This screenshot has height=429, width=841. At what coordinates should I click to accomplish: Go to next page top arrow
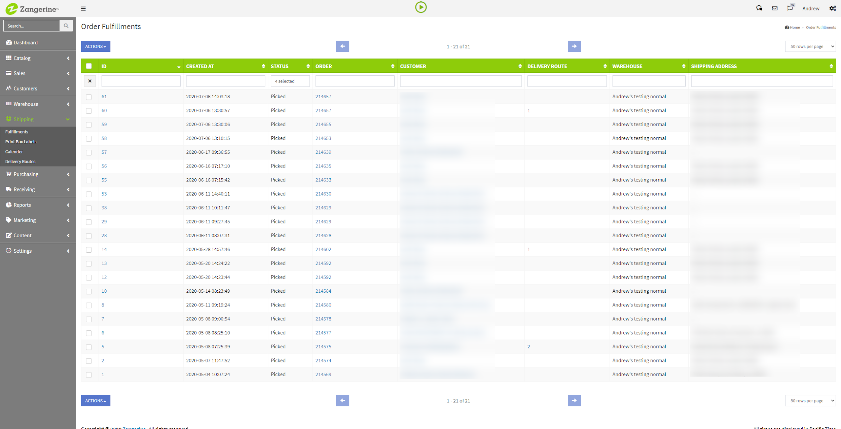pos(574,46)
